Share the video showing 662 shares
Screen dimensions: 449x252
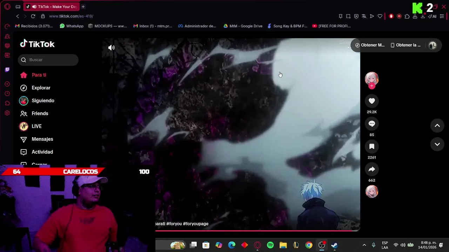(x=372, y=169)
